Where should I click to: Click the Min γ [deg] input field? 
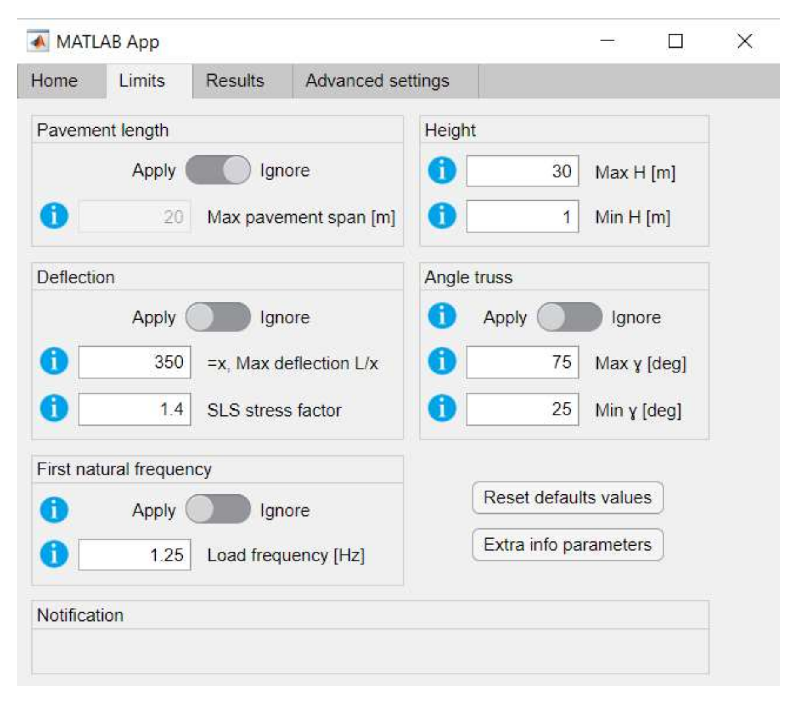pos(522,409)
